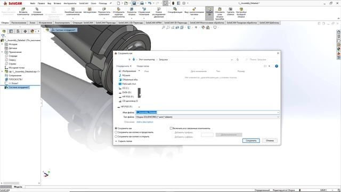Click the Print icon in the top toolbar
341x192 pixels.
[x=142, y=3]
